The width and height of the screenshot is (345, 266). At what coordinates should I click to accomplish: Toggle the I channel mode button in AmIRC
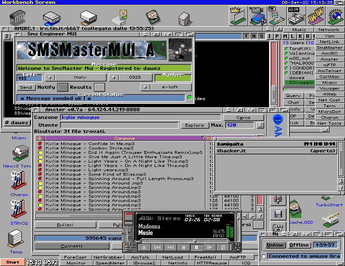pyautogui.click(x=269, y=36)
